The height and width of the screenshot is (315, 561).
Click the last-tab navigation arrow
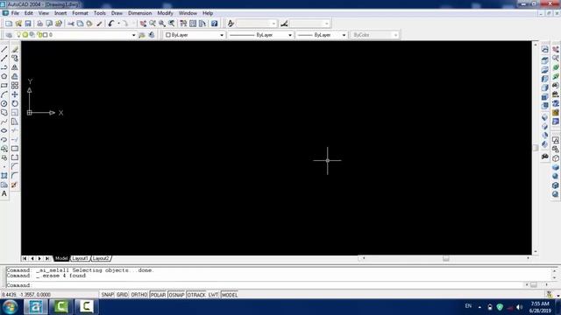point(47,258)
